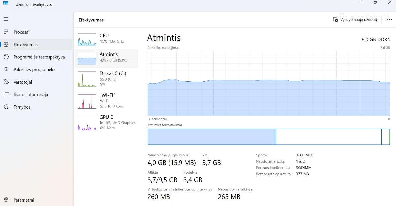
Task: Open the Tarnybos services icon
Action: coord(6,107)
